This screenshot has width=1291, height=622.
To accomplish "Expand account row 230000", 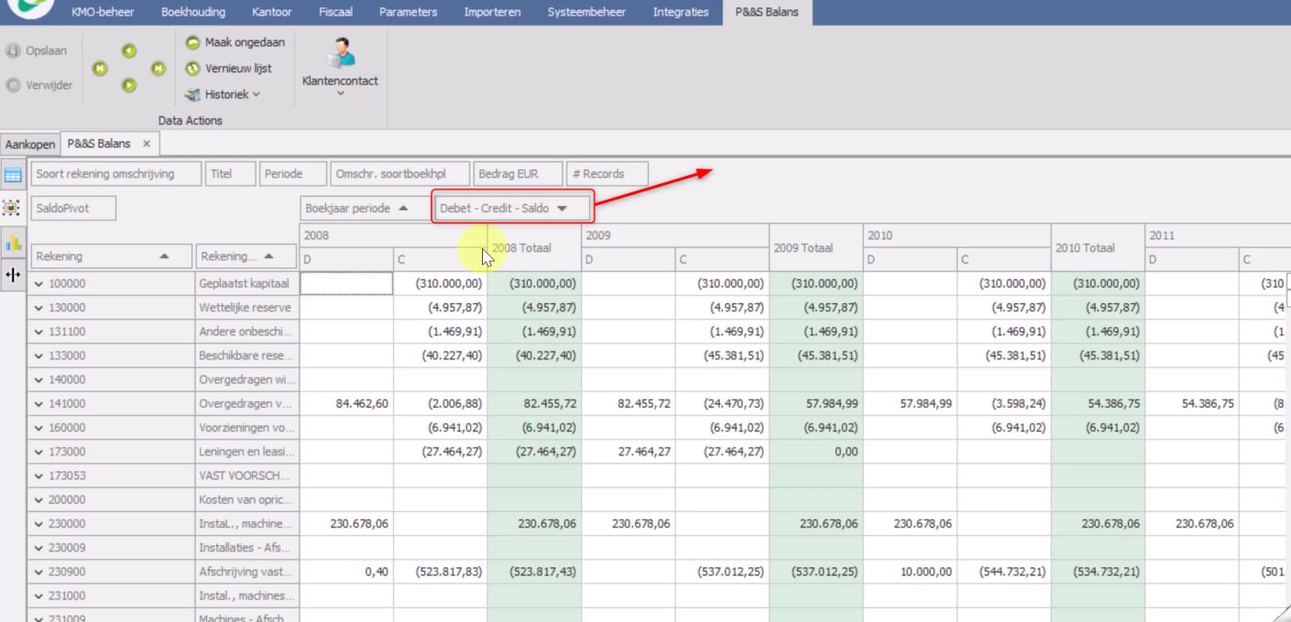I will (x=40, y=523).
